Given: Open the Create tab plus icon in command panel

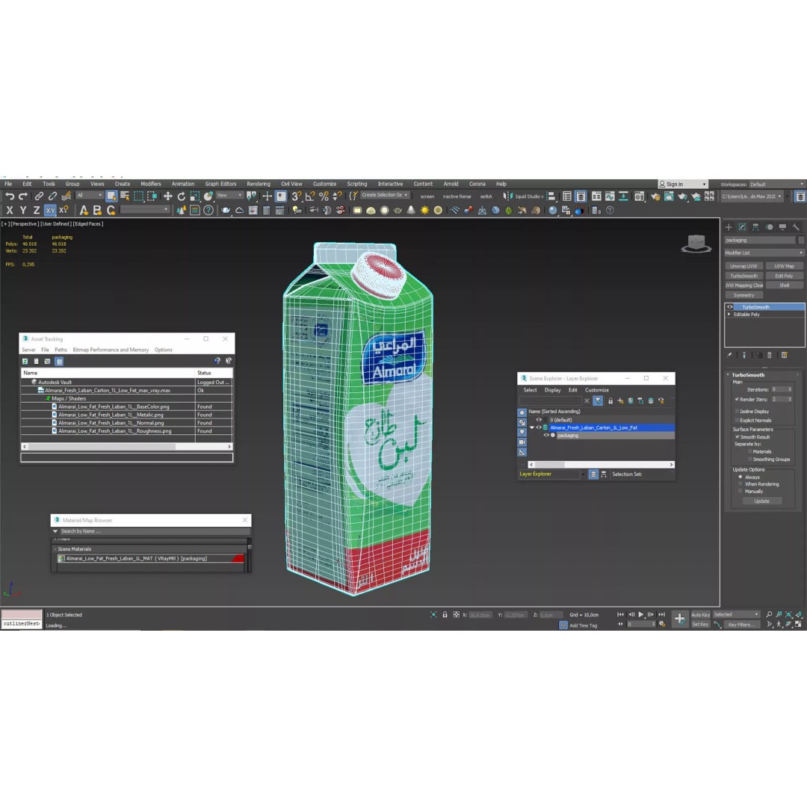Looking at the screenshot, I should tap(729, 227).
